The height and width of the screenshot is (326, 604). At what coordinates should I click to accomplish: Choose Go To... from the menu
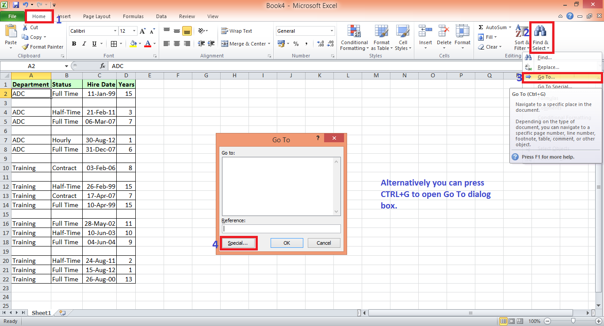point(562,77)
